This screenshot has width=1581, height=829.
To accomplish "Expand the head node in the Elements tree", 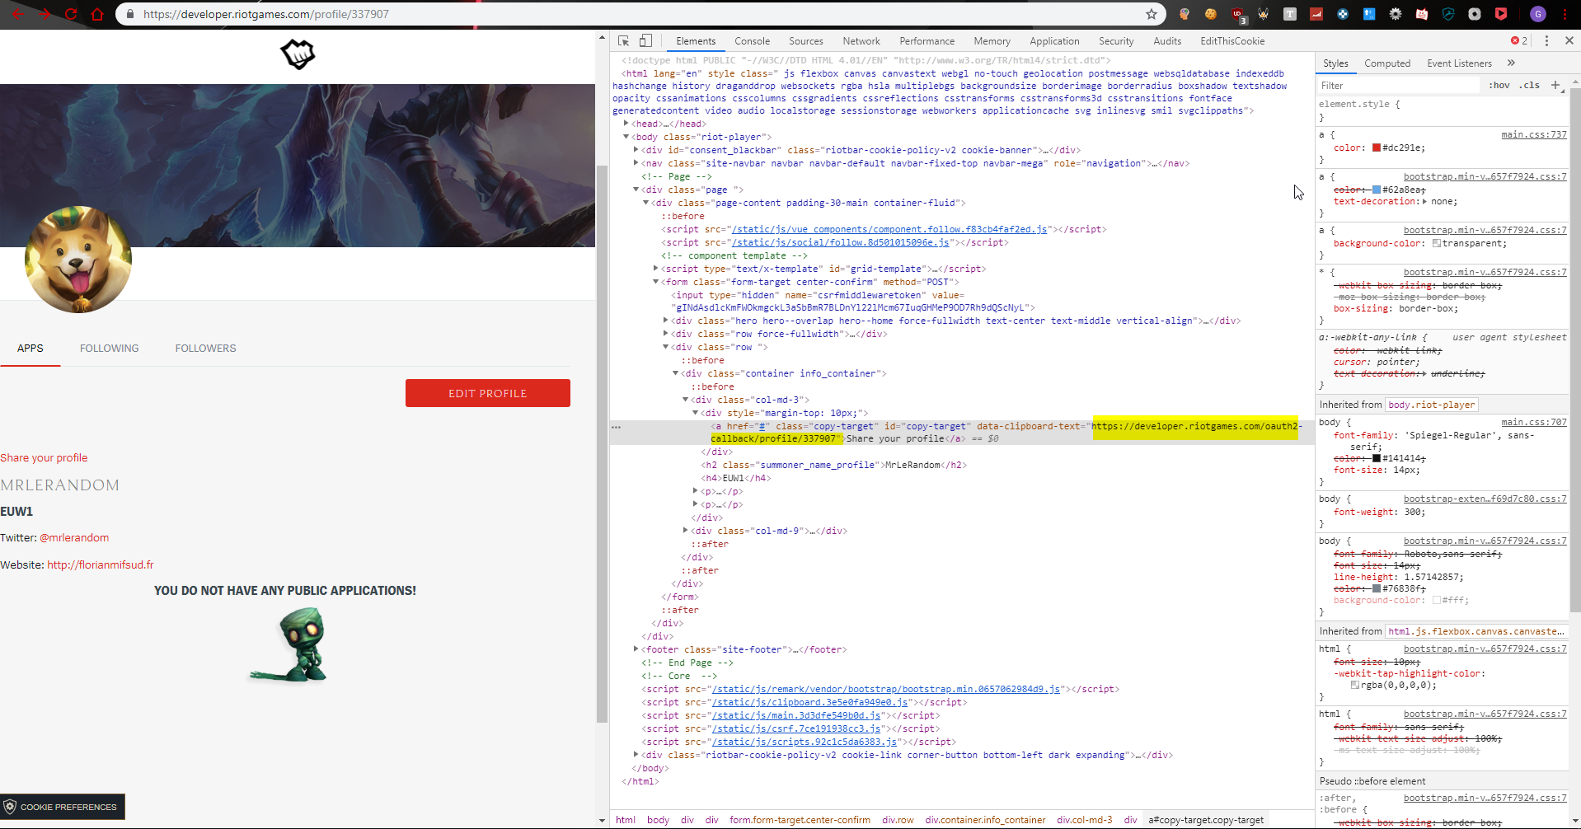I will tap(626, 123).
